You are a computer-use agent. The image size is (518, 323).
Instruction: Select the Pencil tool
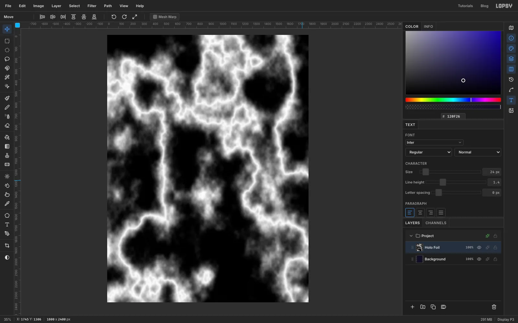[7, 107]
